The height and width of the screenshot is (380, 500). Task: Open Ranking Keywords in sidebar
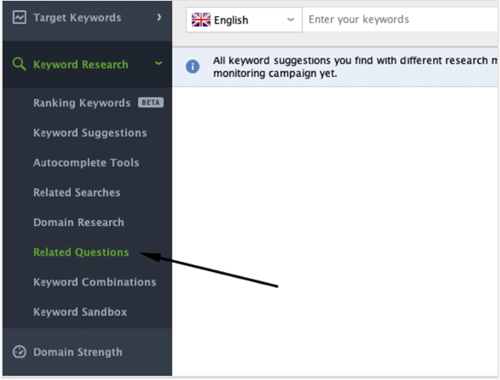[x=82, y=103]
